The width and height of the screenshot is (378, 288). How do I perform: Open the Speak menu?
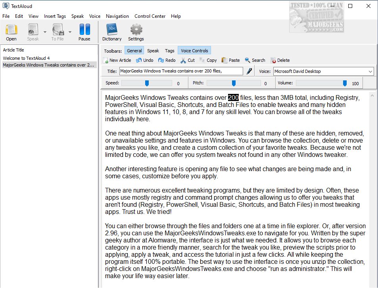(77, 16)
